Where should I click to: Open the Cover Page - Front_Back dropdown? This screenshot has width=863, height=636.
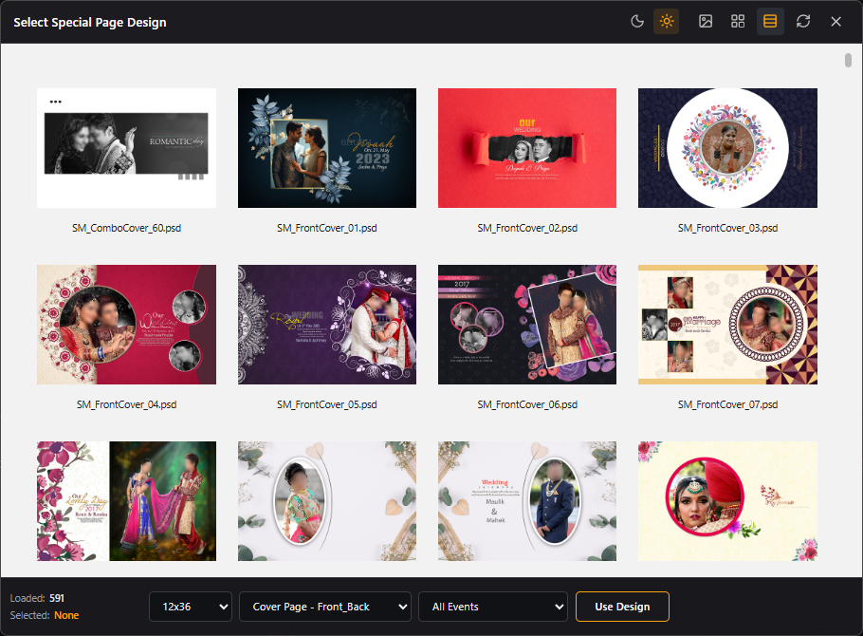[x=324, y=607]
